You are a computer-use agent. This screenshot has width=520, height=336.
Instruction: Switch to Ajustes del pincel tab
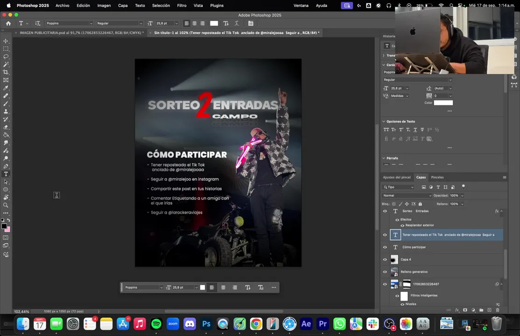click(397, 177)
